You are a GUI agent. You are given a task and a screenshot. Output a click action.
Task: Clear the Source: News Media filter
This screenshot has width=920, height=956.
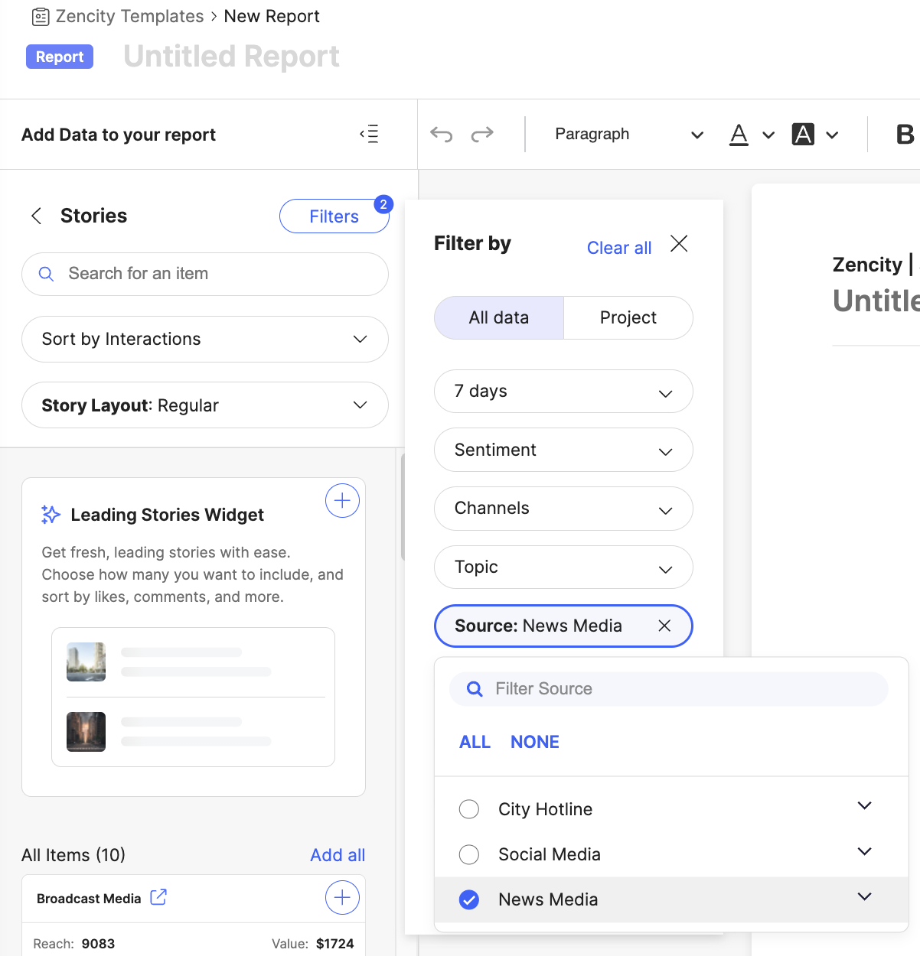coord(664,626)
